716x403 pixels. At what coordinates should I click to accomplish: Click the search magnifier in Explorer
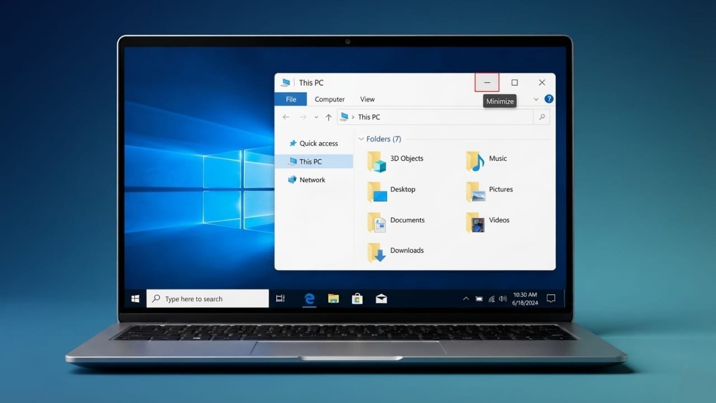pyautogui.click(x=541, y=117)
